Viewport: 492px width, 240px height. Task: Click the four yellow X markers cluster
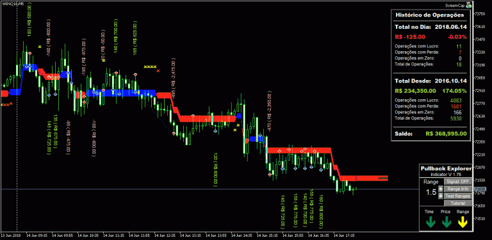coord(150,67)
